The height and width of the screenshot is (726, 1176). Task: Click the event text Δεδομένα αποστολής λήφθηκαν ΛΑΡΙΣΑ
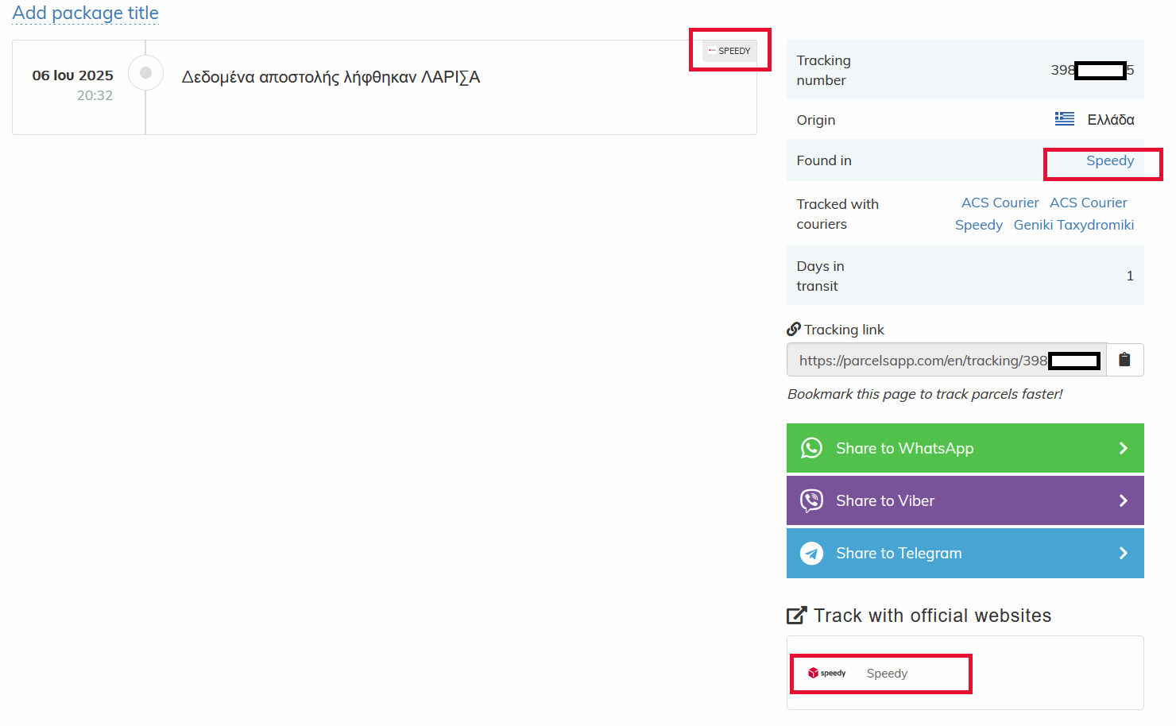(331, 77)
